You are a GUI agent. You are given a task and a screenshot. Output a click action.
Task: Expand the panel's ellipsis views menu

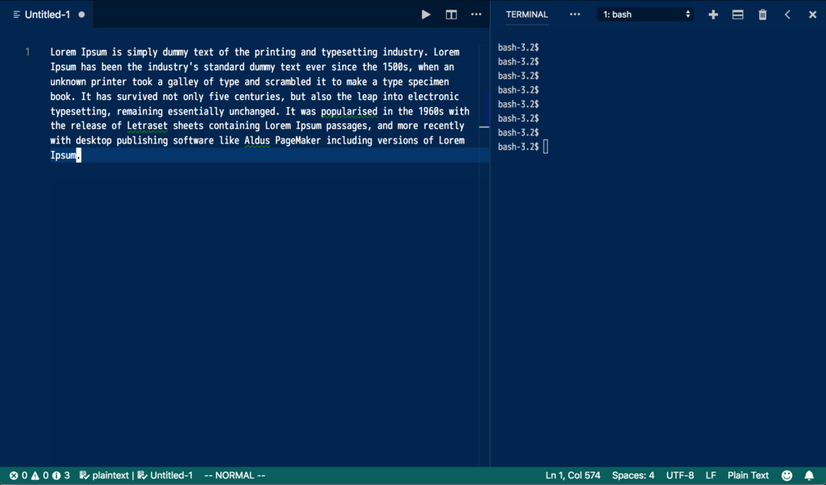574,15
